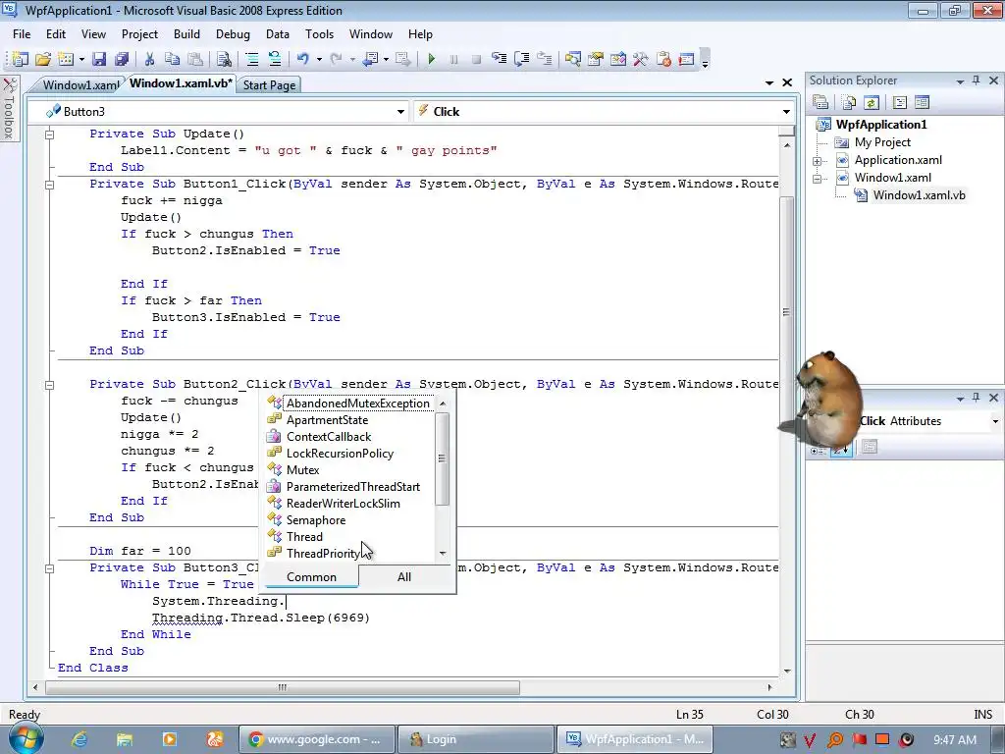Click the Windows Start button
Screen dimensions: 1005x754
pos(26,738)
